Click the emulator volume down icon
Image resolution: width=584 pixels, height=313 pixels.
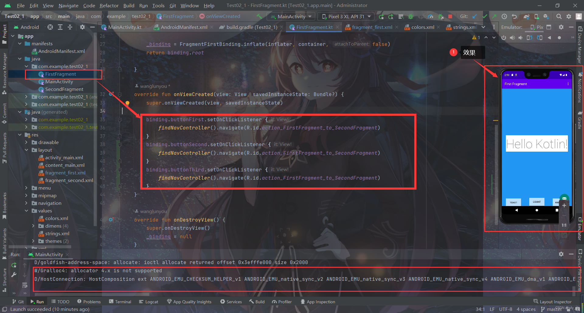(520, 38)
